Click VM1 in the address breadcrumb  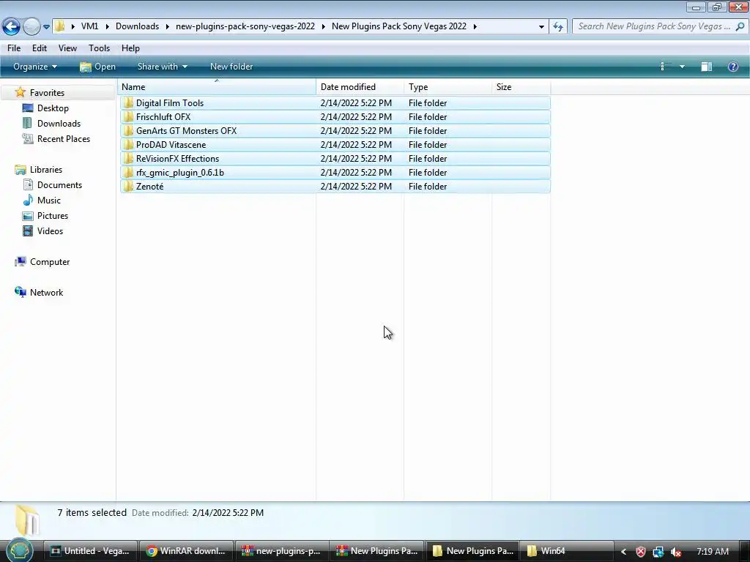coord(89,26)
